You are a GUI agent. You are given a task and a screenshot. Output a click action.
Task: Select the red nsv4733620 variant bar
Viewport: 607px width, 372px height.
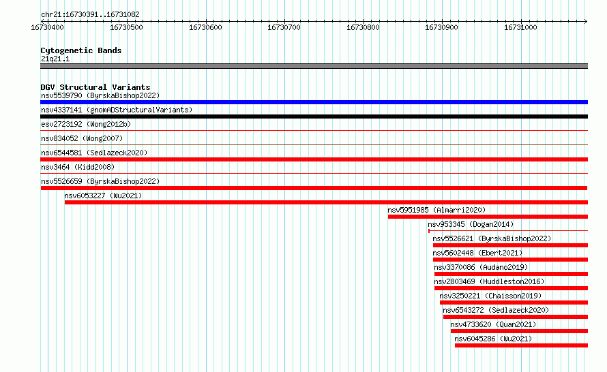pos(519,331)
